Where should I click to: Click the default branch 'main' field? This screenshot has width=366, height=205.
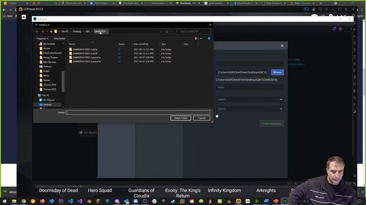coord(250,87)
